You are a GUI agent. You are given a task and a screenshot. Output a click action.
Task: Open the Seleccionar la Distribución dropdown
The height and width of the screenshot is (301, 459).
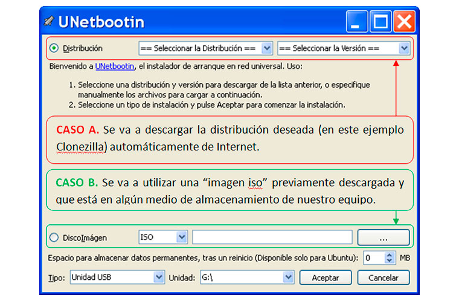tap(206, 48)
